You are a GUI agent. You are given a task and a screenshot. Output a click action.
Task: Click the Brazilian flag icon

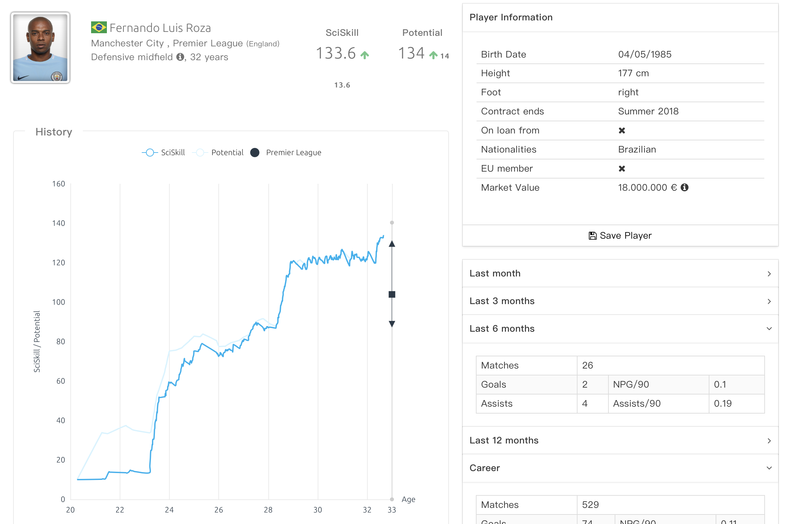pos(99,27)
